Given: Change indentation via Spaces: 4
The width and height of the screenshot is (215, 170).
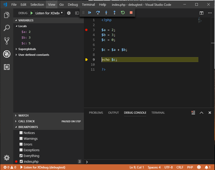Looking at the screenshot, I should [154, 167].
